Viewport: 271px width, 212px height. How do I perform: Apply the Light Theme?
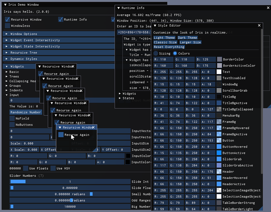click(164, 37)
